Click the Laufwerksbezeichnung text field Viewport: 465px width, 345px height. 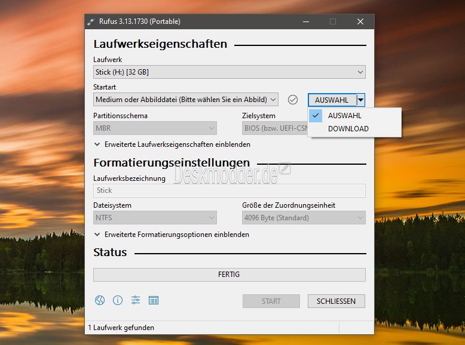[x=230, y=190]
